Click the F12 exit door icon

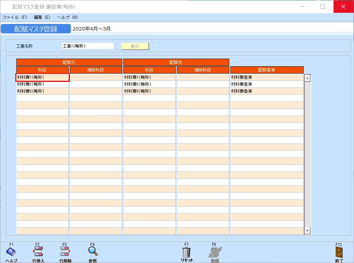coord(339,252)
